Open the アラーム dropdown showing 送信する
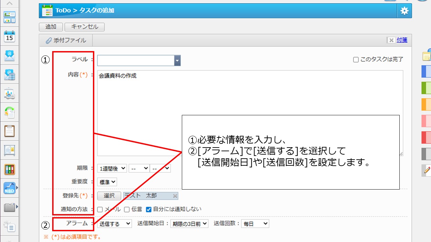431x242 pixels. click(x=114, y=224)
